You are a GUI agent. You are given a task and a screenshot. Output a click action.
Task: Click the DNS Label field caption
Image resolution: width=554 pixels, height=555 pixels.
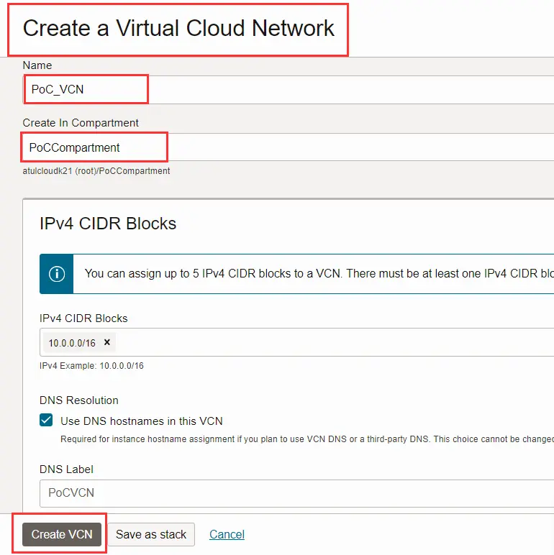[x=66, y=469]
